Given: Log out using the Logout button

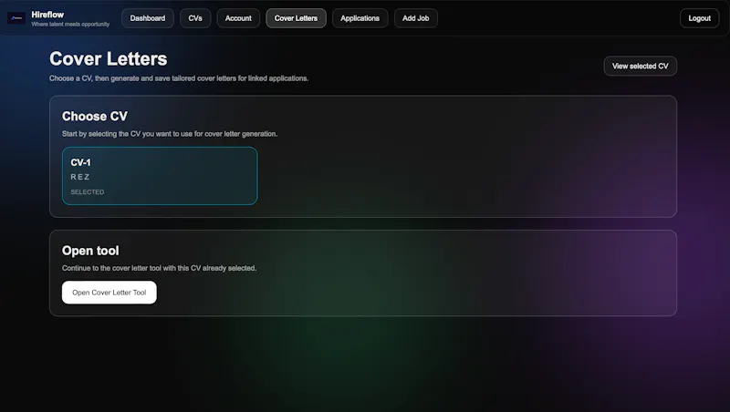Looking at the screenshot, I should 699,18.
